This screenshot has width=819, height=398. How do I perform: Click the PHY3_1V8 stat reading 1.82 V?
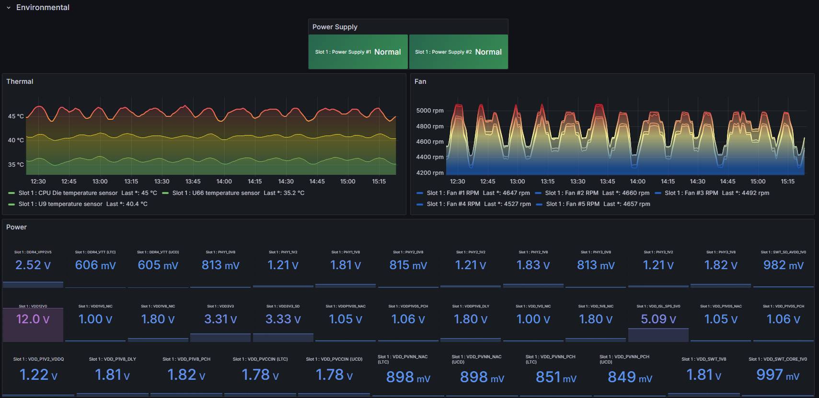pyautogui.click(x=721, y=265)
